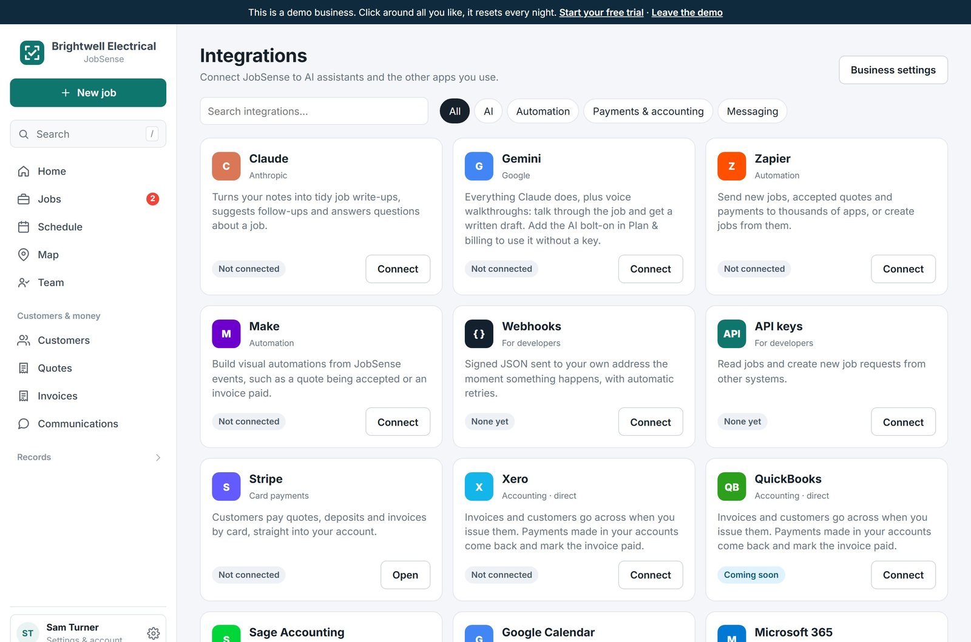Screen dimensions: 971x642
Task: Click the Stripe purple S logo
Action: click(x=226, y=487)
